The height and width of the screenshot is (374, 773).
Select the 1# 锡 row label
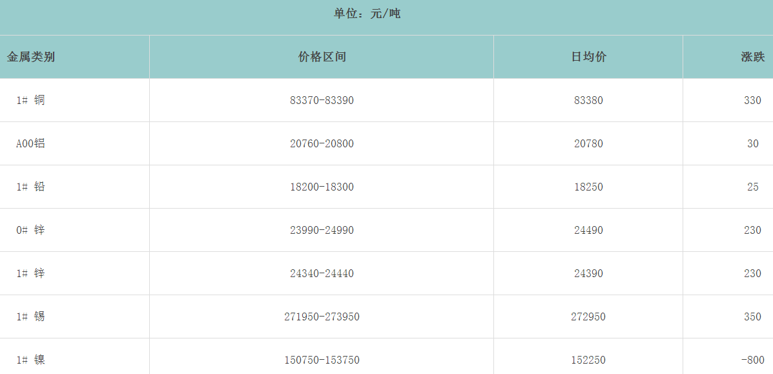click(x=31, y=317)
